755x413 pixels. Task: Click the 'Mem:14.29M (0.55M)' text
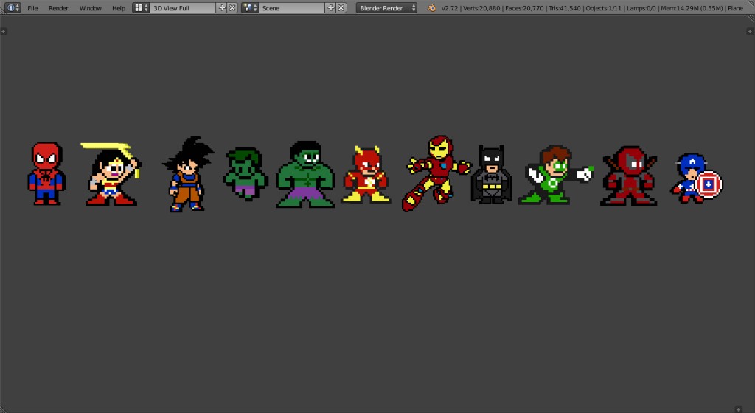[692, 8]
